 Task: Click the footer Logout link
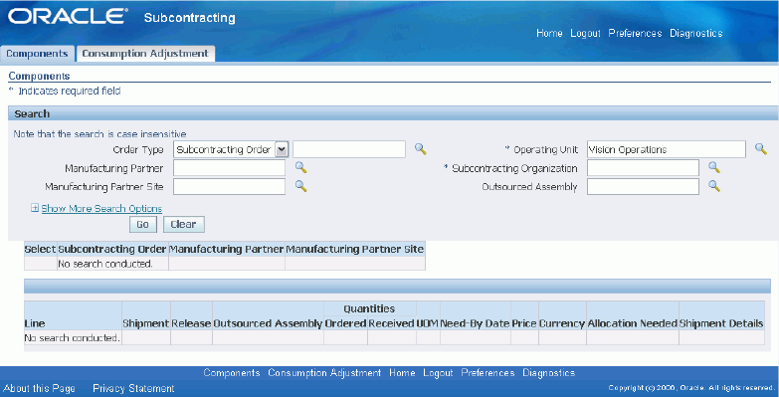click(438, 373)
